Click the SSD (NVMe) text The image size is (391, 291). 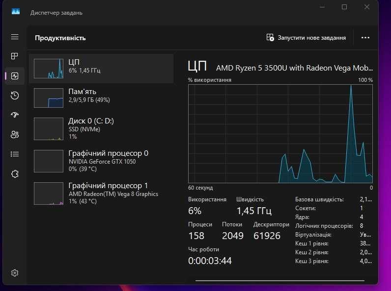84,129
